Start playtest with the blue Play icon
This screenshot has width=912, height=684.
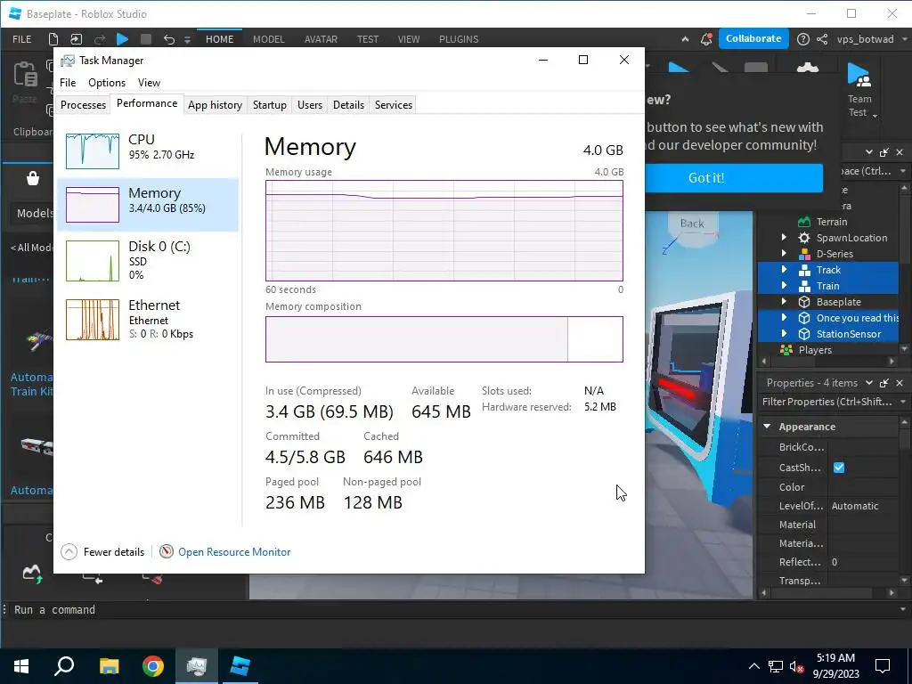click(122, 39)
